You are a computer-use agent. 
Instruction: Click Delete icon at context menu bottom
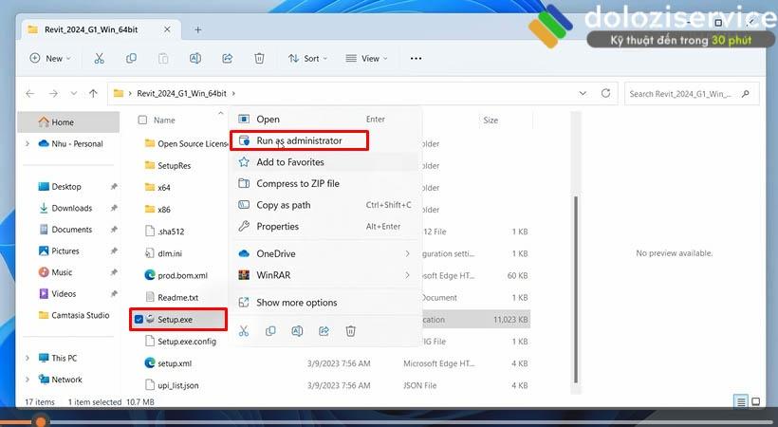pyautogui.click(x=350, y=330)
